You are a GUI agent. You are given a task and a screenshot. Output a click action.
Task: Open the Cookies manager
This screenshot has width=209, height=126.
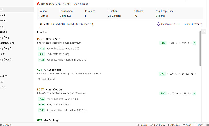click(174, 125)
